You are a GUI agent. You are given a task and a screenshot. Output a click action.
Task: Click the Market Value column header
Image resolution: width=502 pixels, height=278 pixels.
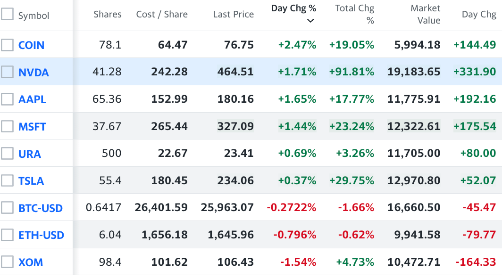coord(425,14)
